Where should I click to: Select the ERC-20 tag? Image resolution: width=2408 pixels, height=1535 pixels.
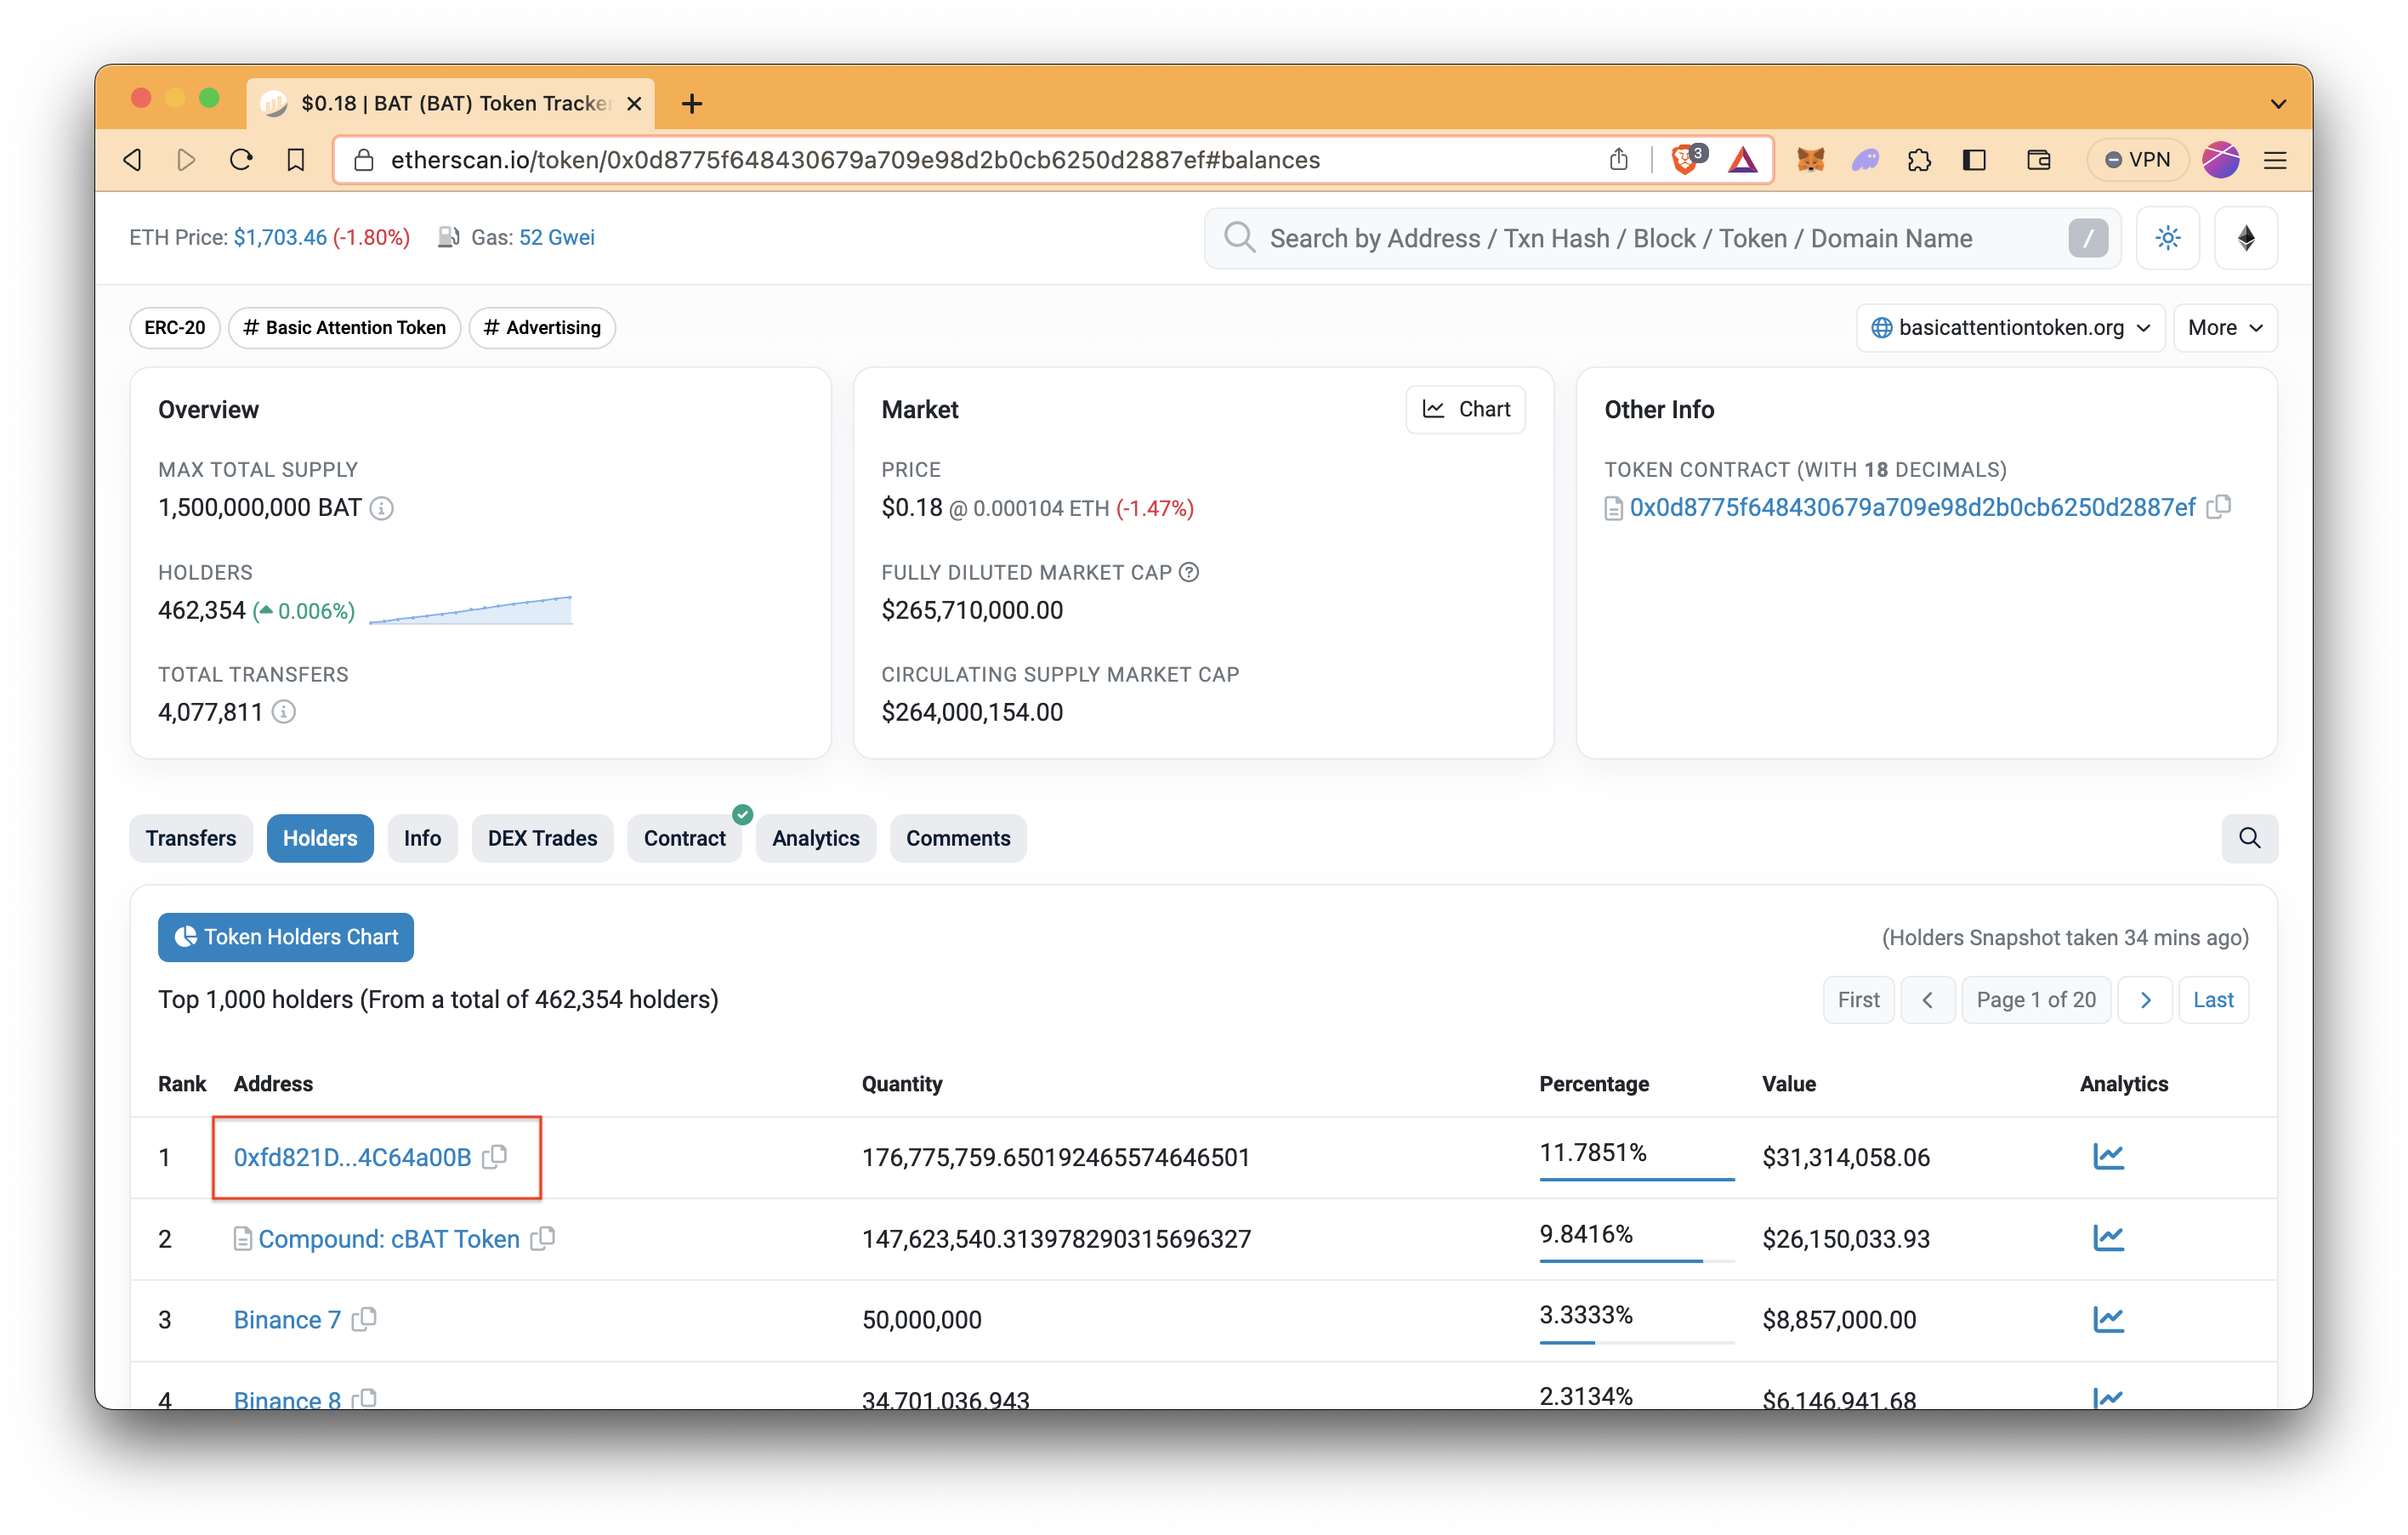174,328
